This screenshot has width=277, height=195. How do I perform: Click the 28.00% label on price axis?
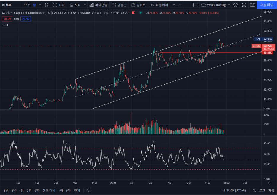coord(268,12)
